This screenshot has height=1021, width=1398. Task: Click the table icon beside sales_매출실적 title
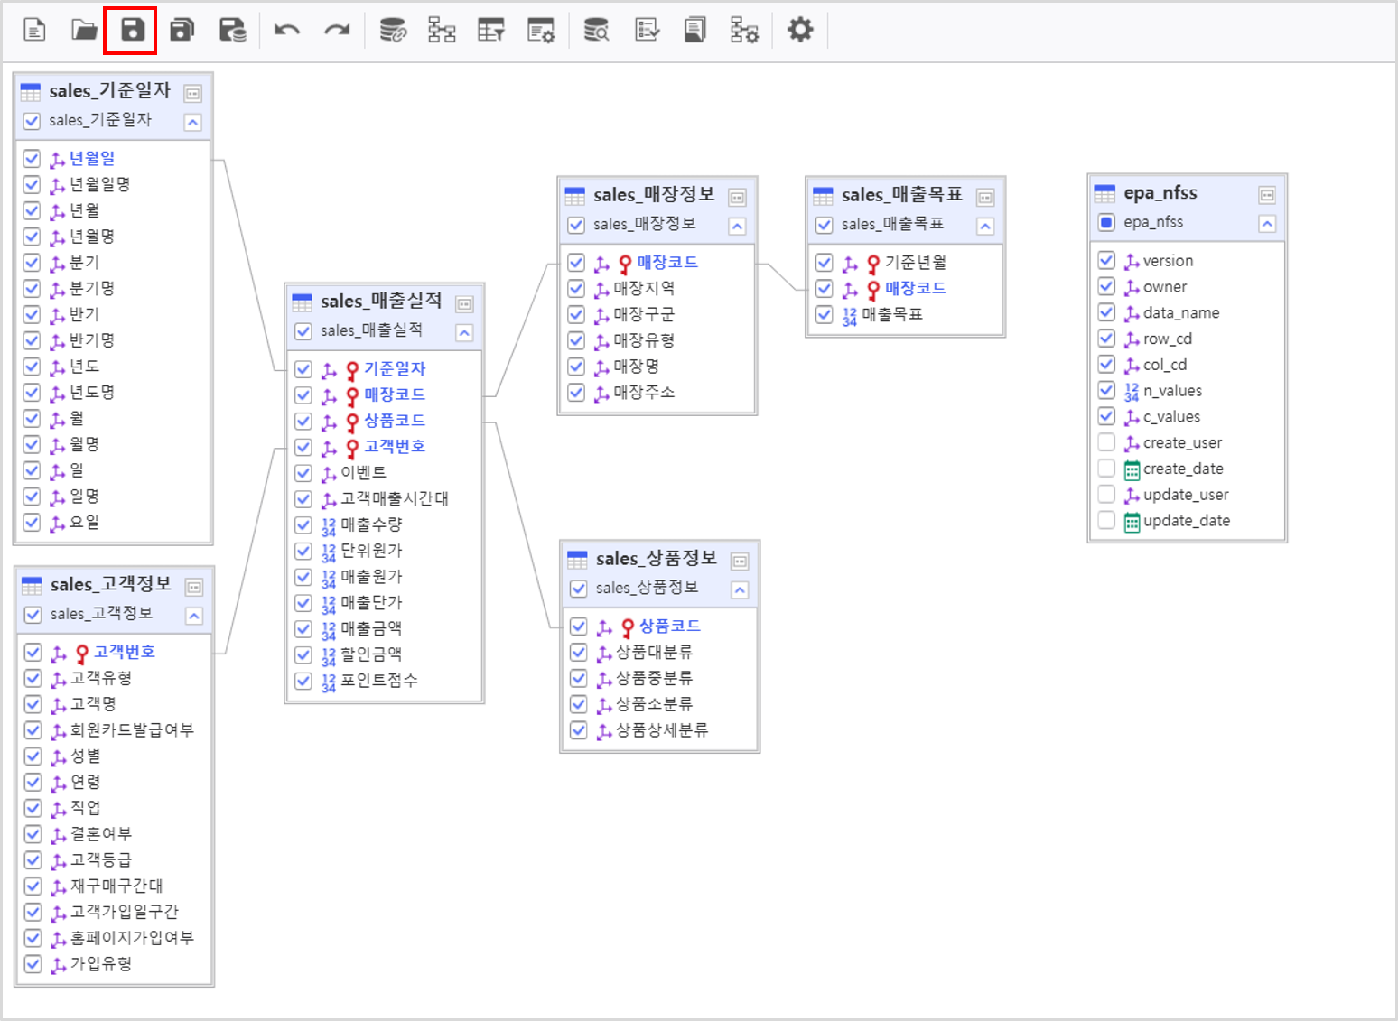pyautogui.click(x=302, y=302)
